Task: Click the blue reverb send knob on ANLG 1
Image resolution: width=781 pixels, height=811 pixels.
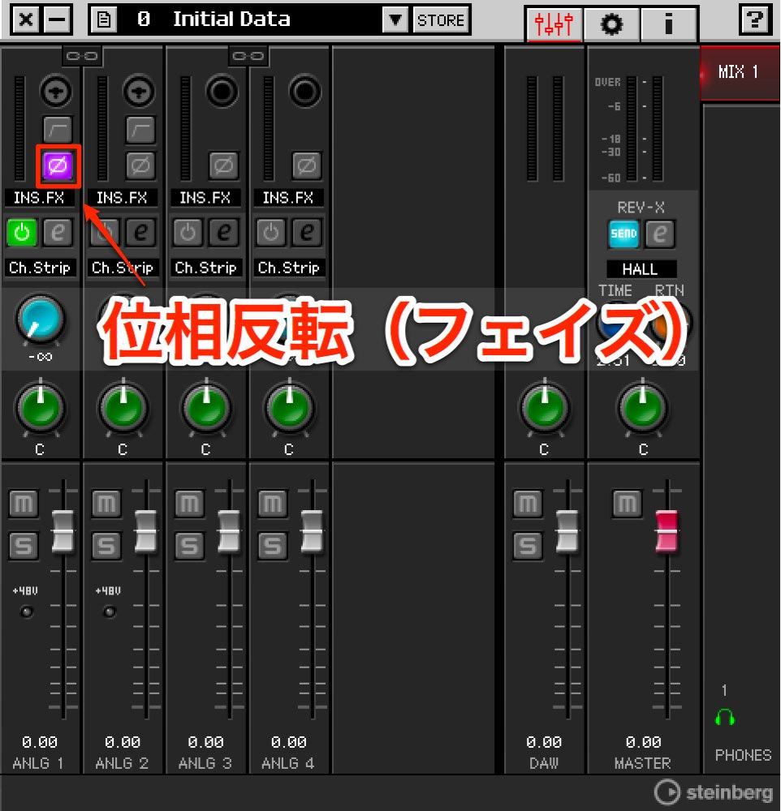Action: coord(41,319)
